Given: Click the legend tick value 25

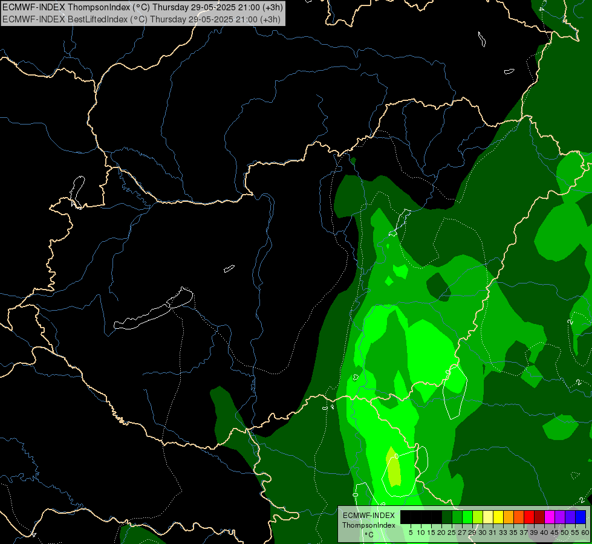Looking at the screenshot, I should [x=452, y=533].
